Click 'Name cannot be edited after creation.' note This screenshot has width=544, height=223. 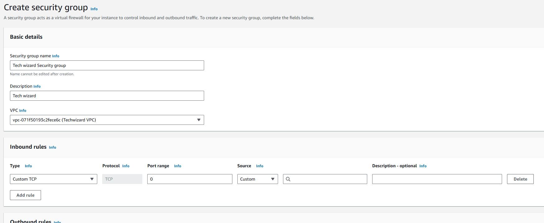coord(42,74)
